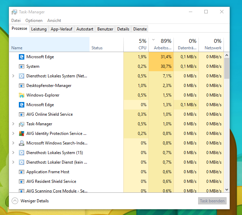Open the Optionen menu
Image resolution: width=242 pixels, height=215 pixels.
pos(34,21)
